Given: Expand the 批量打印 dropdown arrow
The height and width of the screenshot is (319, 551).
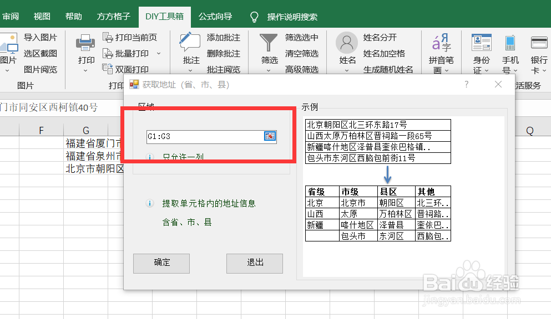Looking at the screenshot, I should coord(157,53).
